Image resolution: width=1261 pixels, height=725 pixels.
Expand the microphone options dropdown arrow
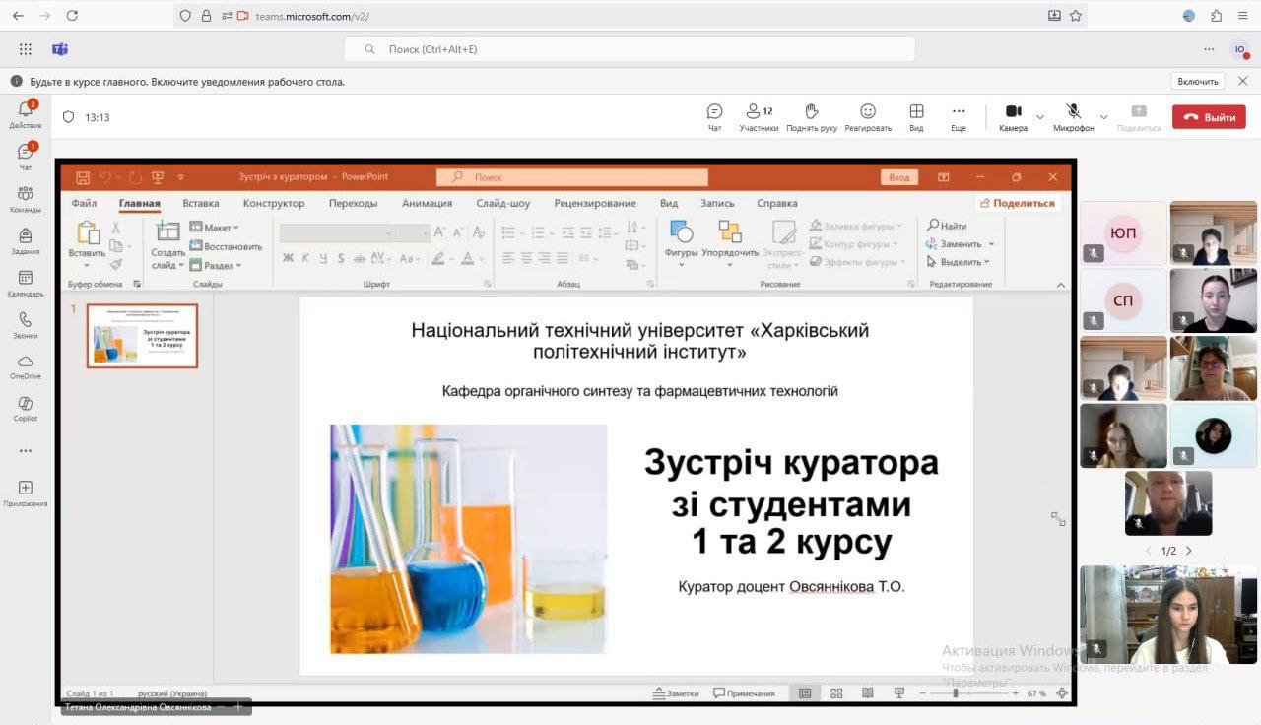click(x=1103, y=117)
